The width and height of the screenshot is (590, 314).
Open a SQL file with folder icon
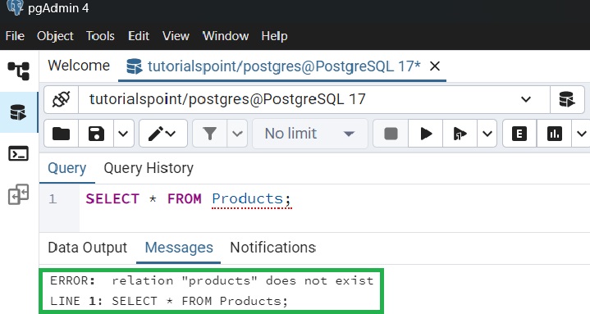click(x=61, y=134)
